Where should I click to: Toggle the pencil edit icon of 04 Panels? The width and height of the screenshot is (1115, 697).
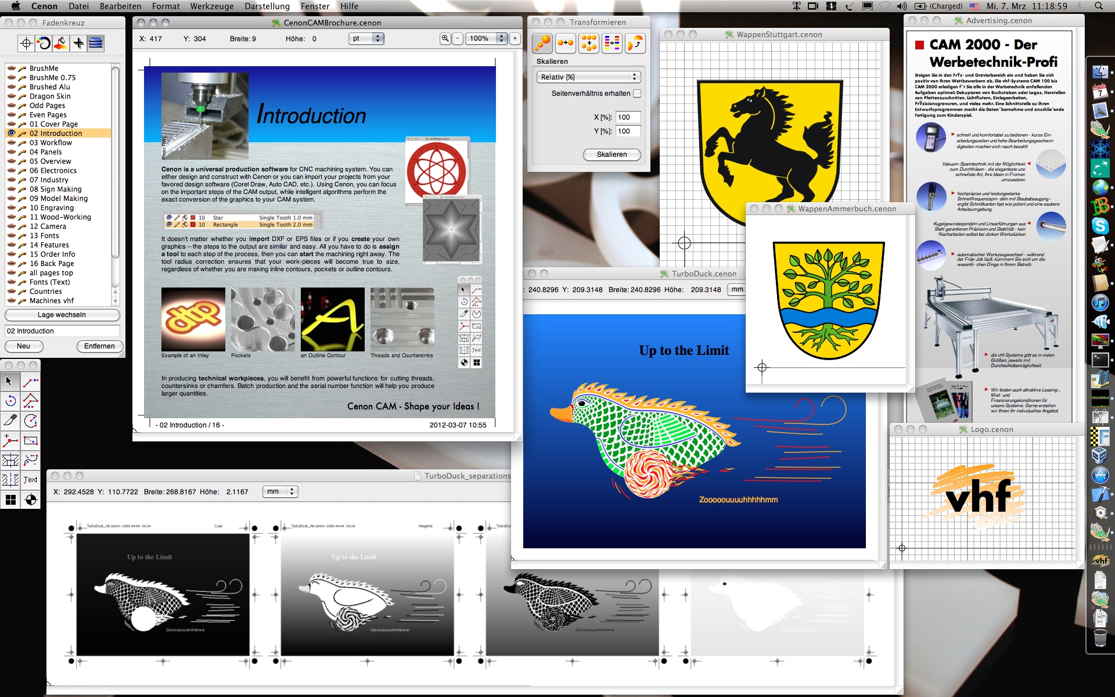pos(22,152)
